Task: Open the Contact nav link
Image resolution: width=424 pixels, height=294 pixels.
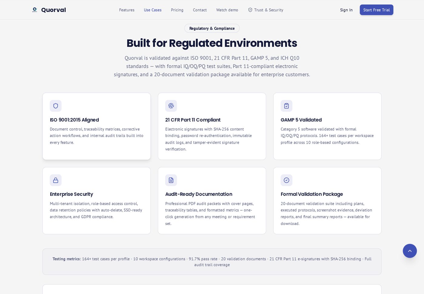Action: click(x=200, y=10)
